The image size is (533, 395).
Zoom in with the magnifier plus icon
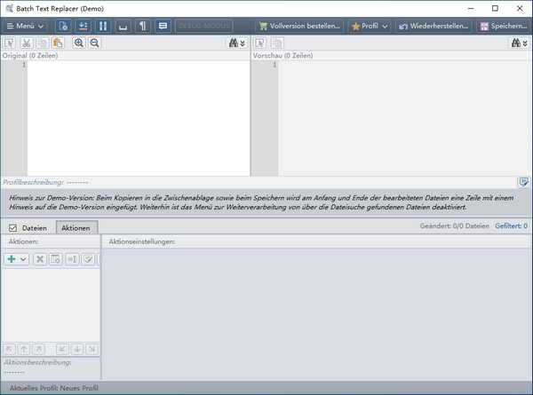(78, 43)
